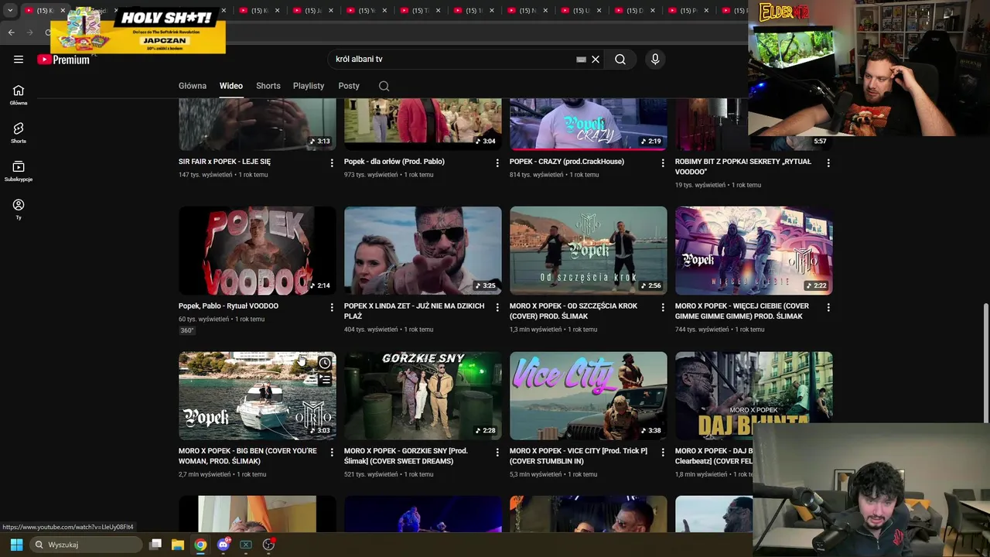Open options for OD SZCZĘŚCIA KROK video

(x=663, y=307)
